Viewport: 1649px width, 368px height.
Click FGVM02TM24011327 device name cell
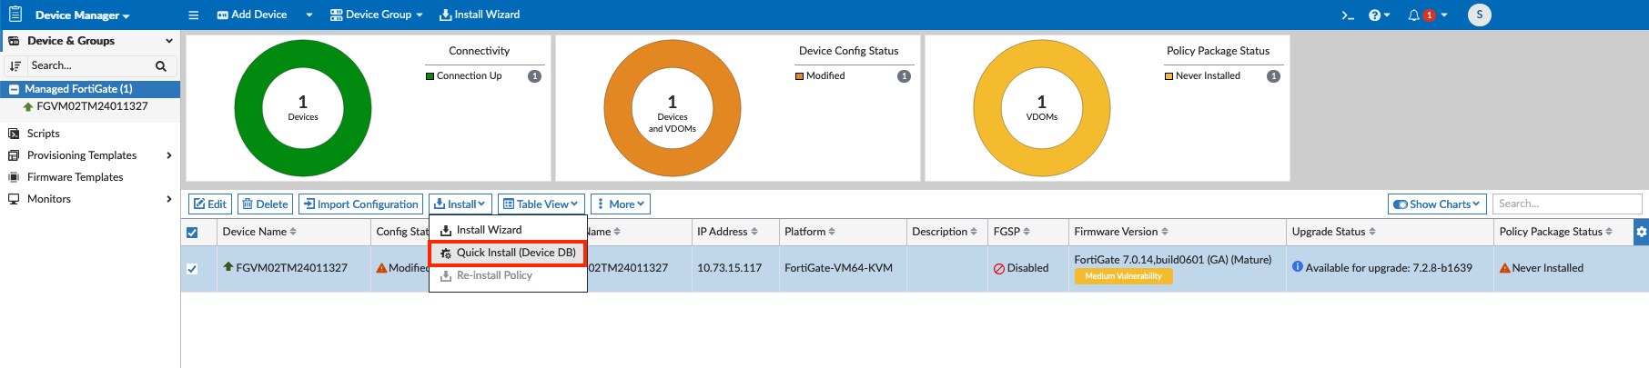coord(291,268)
